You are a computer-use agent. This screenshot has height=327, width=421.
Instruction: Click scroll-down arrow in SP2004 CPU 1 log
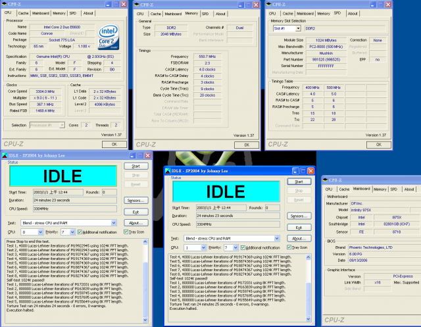click(309, 319)
